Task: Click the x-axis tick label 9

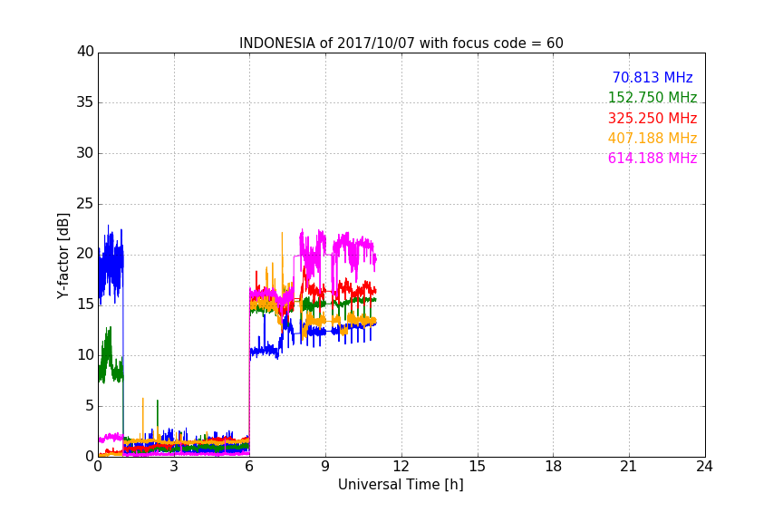Action: (x=325, y=467)
